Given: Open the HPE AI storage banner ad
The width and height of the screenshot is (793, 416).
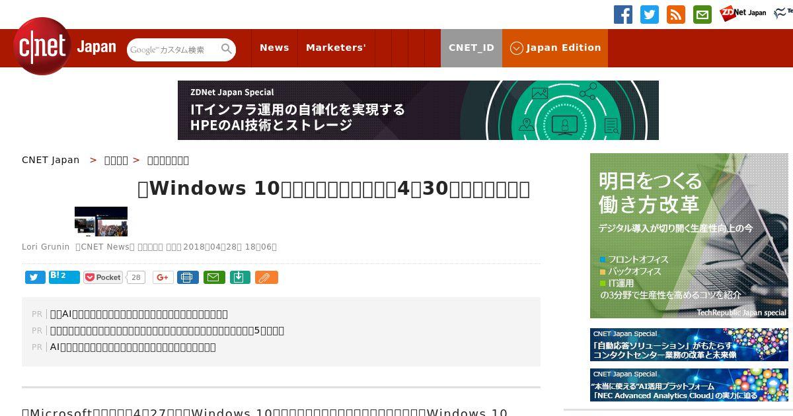Looking at the screenshot, I should [418, 110].
